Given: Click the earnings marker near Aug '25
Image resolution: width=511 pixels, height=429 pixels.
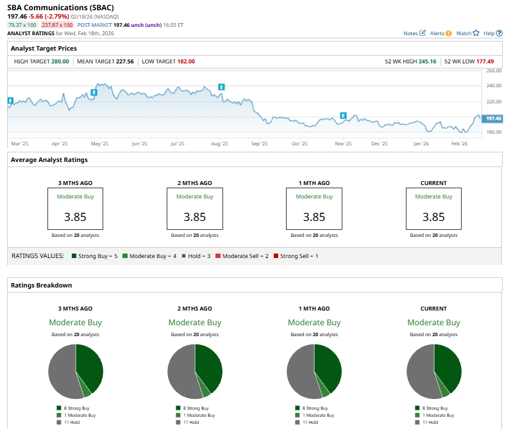Looking at the screenshot, I should click(221, 86).
